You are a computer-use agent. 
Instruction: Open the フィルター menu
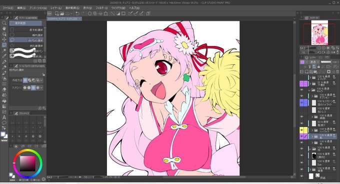click(x=101, y=8)
